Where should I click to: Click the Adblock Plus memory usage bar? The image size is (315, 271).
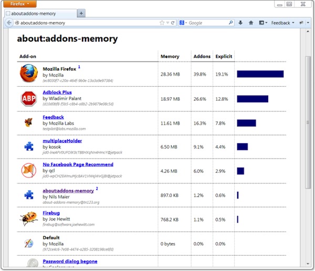point(253,99)
